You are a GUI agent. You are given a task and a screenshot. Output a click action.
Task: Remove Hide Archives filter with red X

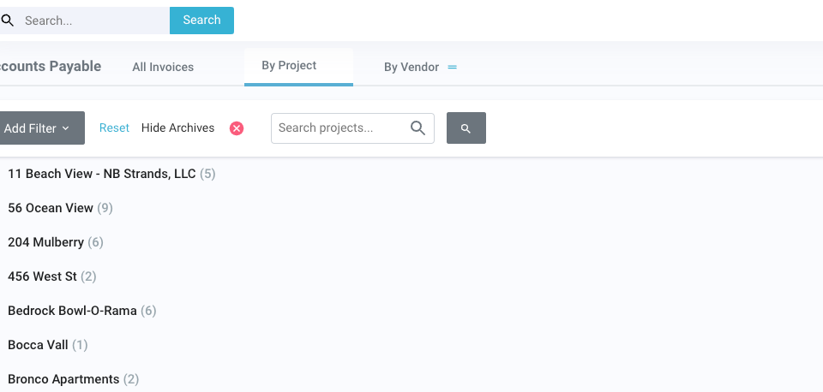click(x=237, y=128)
